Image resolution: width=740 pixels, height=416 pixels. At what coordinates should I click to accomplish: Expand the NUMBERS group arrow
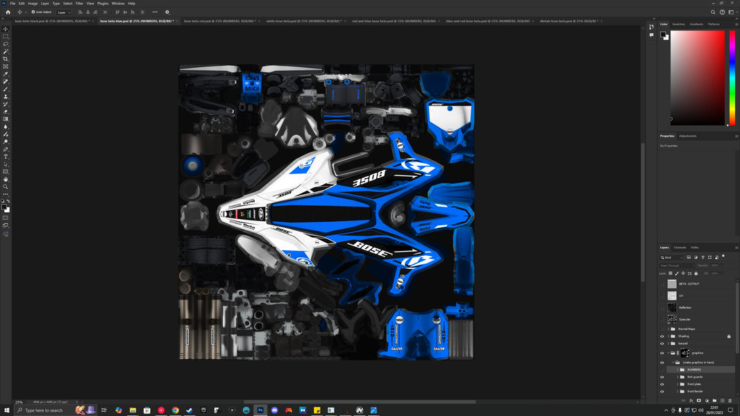tap(678, 370)
